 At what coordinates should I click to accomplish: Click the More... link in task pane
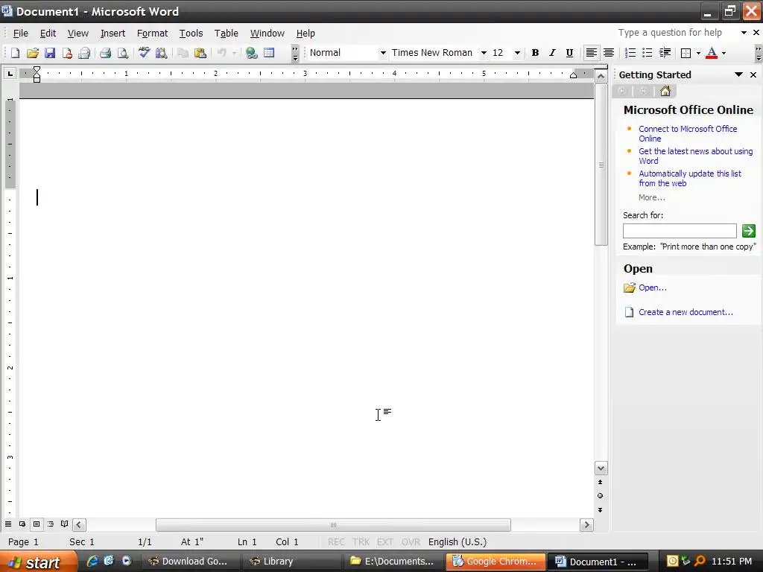point(651,197)
